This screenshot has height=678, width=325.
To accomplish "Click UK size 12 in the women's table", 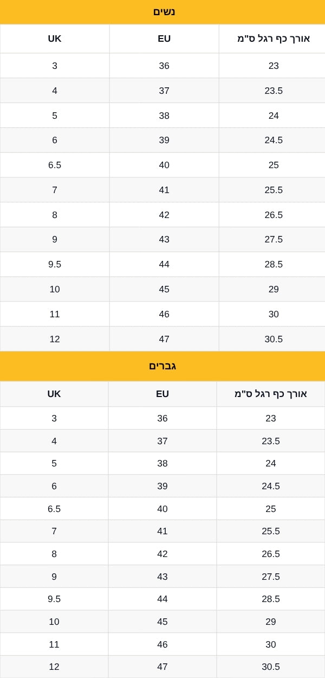I will click(55, 339).
